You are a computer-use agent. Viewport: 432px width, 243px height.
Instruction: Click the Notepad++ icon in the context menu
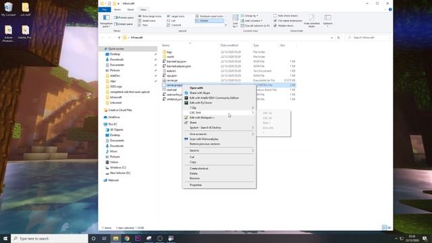(186, 117)
